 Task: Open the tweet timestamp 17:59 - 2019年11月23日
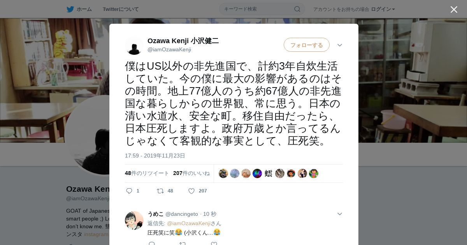[155, 156]
